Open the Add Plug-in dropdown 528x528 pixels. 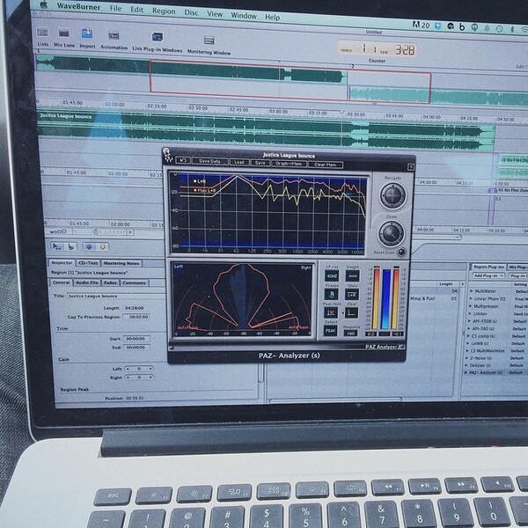coord(488,275)
